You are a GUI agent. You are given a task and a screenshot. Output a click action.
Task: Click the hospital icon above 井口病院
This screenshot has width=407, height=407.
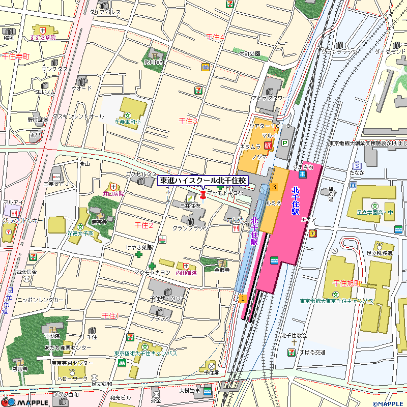point(112,187)
